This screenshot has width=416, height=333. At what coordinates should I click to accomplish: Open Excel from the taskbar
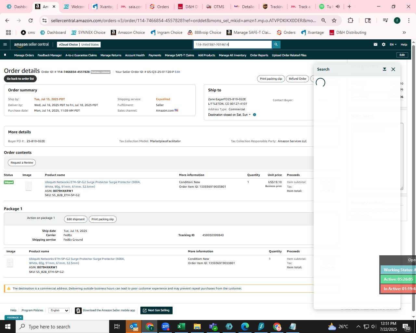181,326
